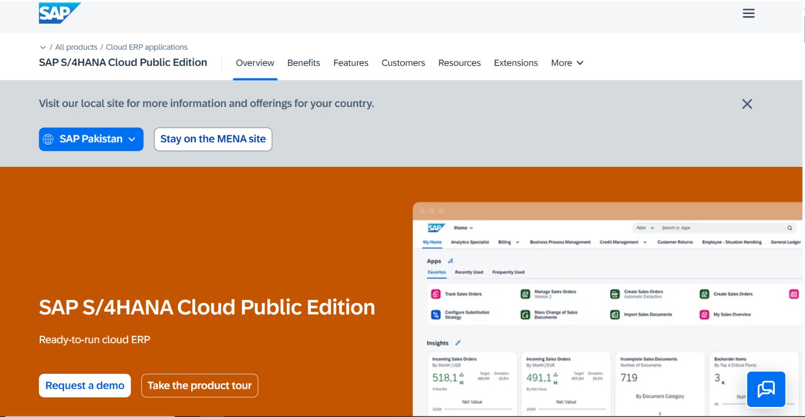Expand the More dropdown in navigation
Screen dimensions: 805x417
pyautogui.click(x=567, y=63)
